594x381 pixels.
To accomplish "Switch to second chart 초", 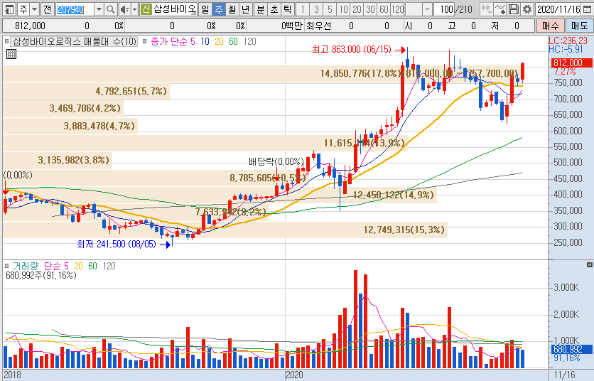I will point(274,9).
